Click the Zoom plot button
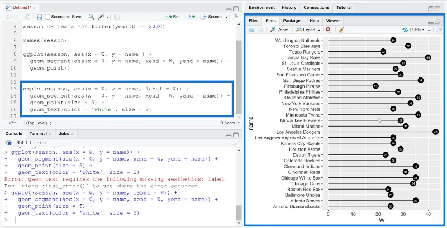This screenshot has height=228, width=447. coord(279,30)
